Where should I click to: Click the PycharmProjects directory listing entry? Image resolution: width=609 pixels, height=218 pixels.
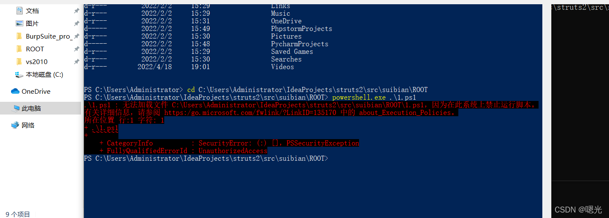(300, 44)
